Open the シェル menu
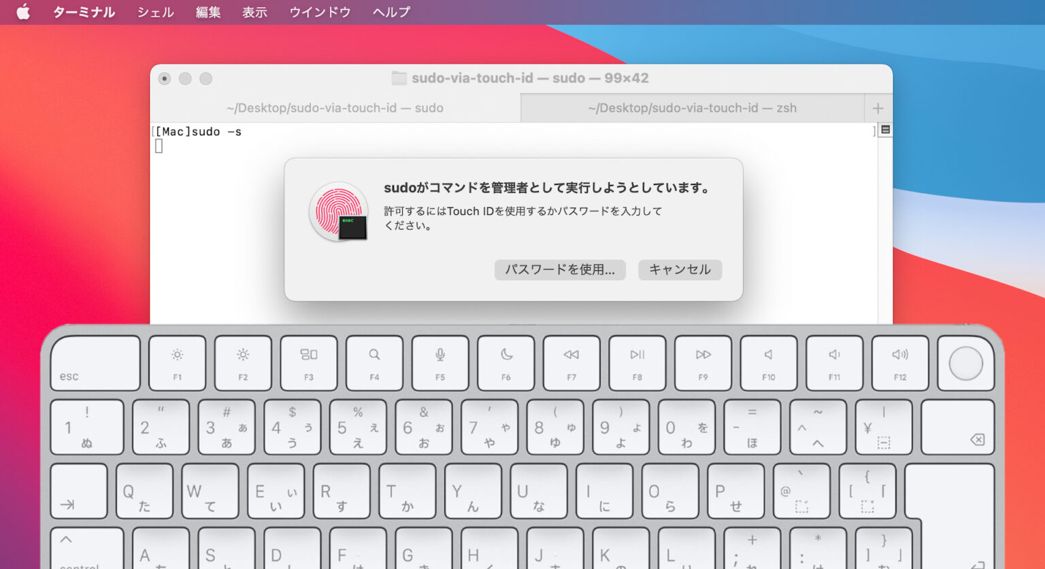The image size is (1045, 569). 156,12
